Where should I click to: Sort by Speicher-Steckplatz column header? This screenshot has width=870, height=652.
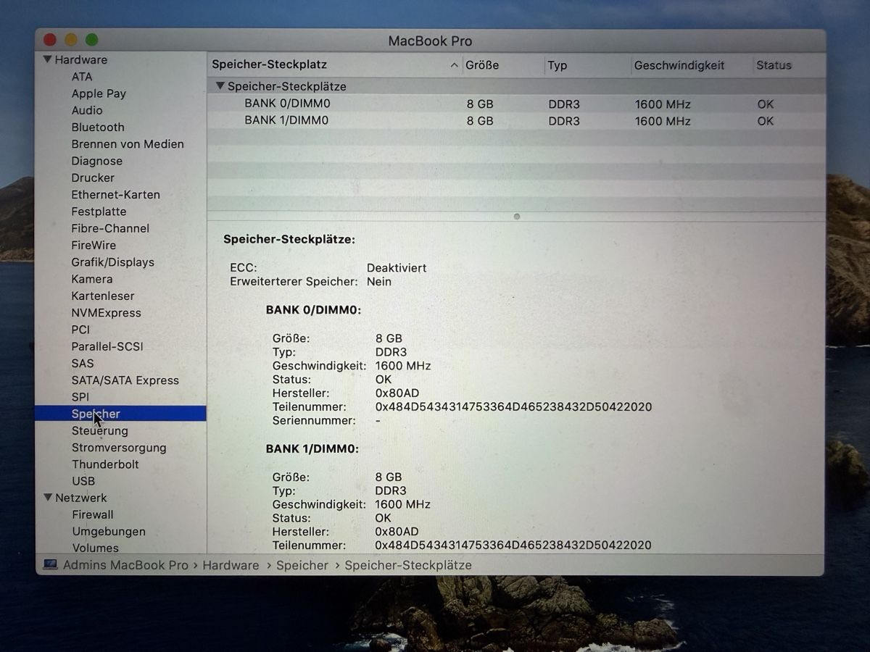pyautogui.click(x=269, y=64)
